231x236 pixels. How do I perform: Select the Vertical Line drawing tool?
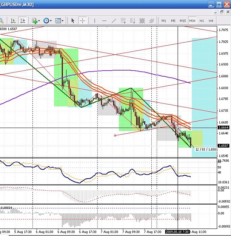[x=95, y=21]
